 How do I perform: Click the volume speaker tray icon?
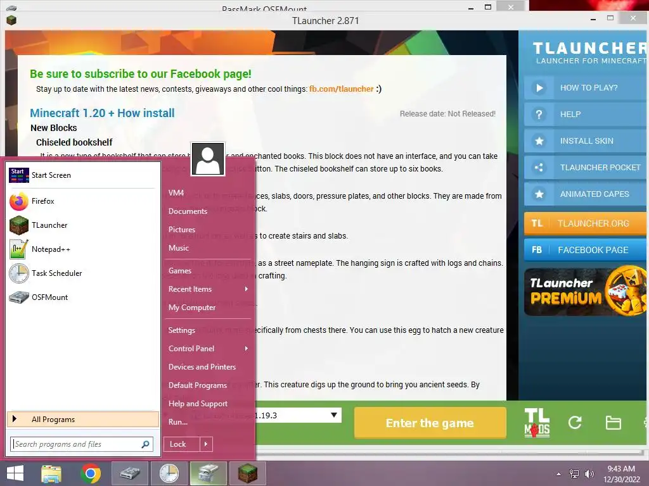pyautogui.click(x=589, y=474)
